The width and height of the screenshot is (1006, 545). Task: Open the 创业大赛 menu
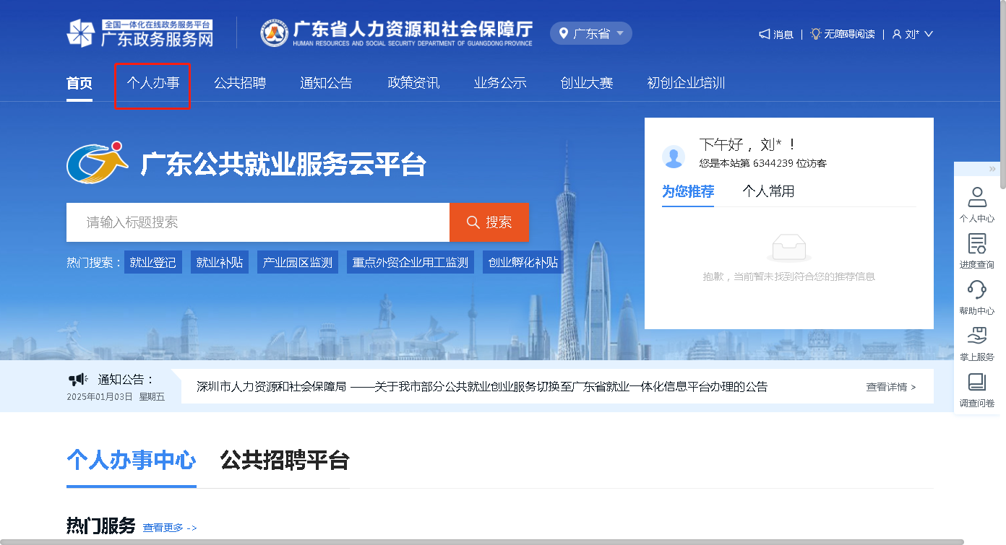pos(587,83)
